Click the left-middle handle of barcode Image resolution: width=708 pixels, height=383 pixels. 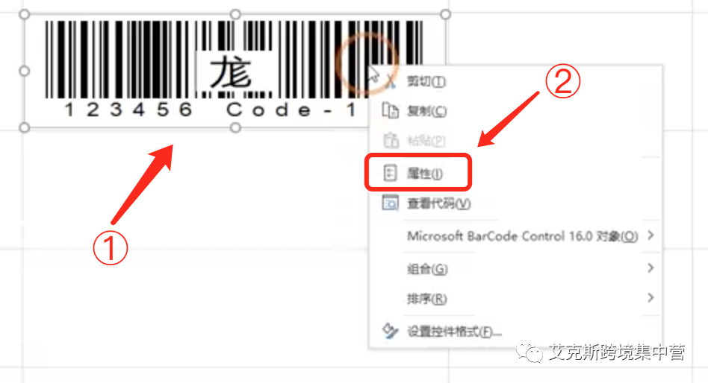coord(25,71)
